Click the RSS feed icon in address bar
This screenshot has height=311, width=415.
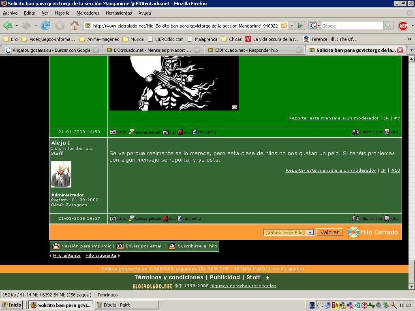point(283,26)
